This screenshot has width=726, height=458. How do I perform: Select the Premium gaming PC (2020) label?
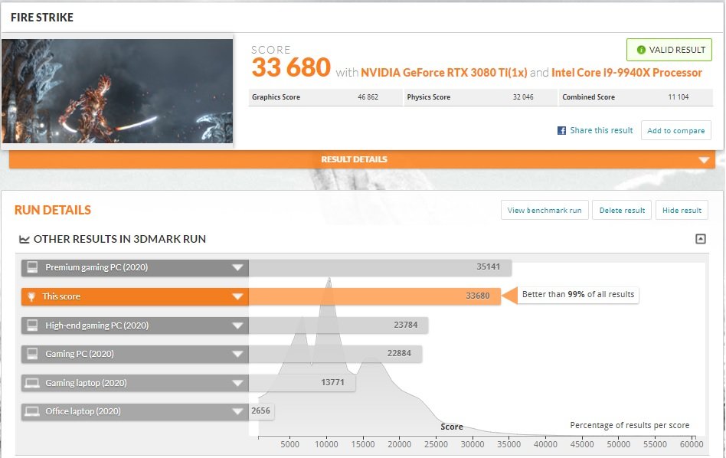pyautogui.click(x=96, y=267)
